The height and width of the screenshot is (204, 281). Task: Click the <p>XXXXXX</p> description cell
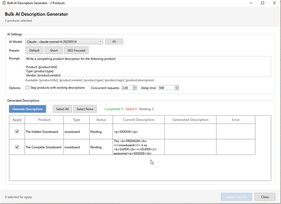(139, 132)
